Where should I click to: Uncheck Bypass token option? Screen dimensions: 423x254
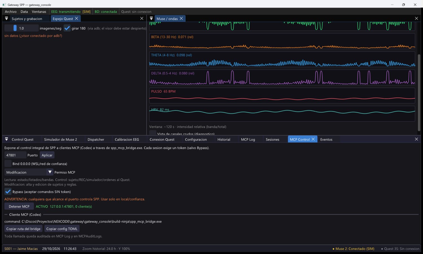click(x=8, y=192)
